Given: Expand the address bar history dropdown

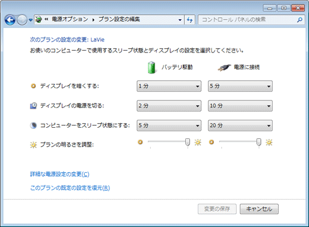Looking at the screenshot, I should pyautogui.click(x=180, y=20).
